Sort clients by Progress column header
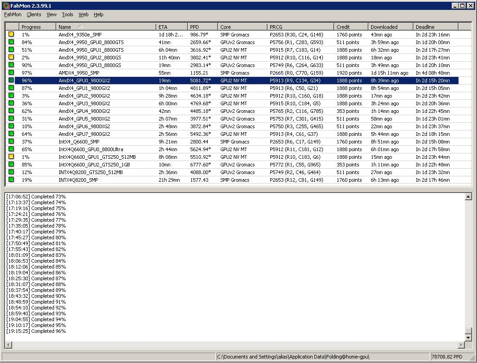The height and width of the screenshot is (363, 477). (x=37, y=27)
